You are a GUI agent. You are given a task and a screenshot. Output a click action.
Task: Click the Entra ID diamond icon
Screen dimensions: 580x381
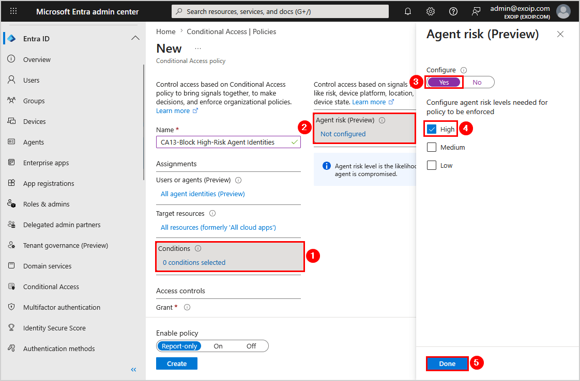click(x=11, y=38)
